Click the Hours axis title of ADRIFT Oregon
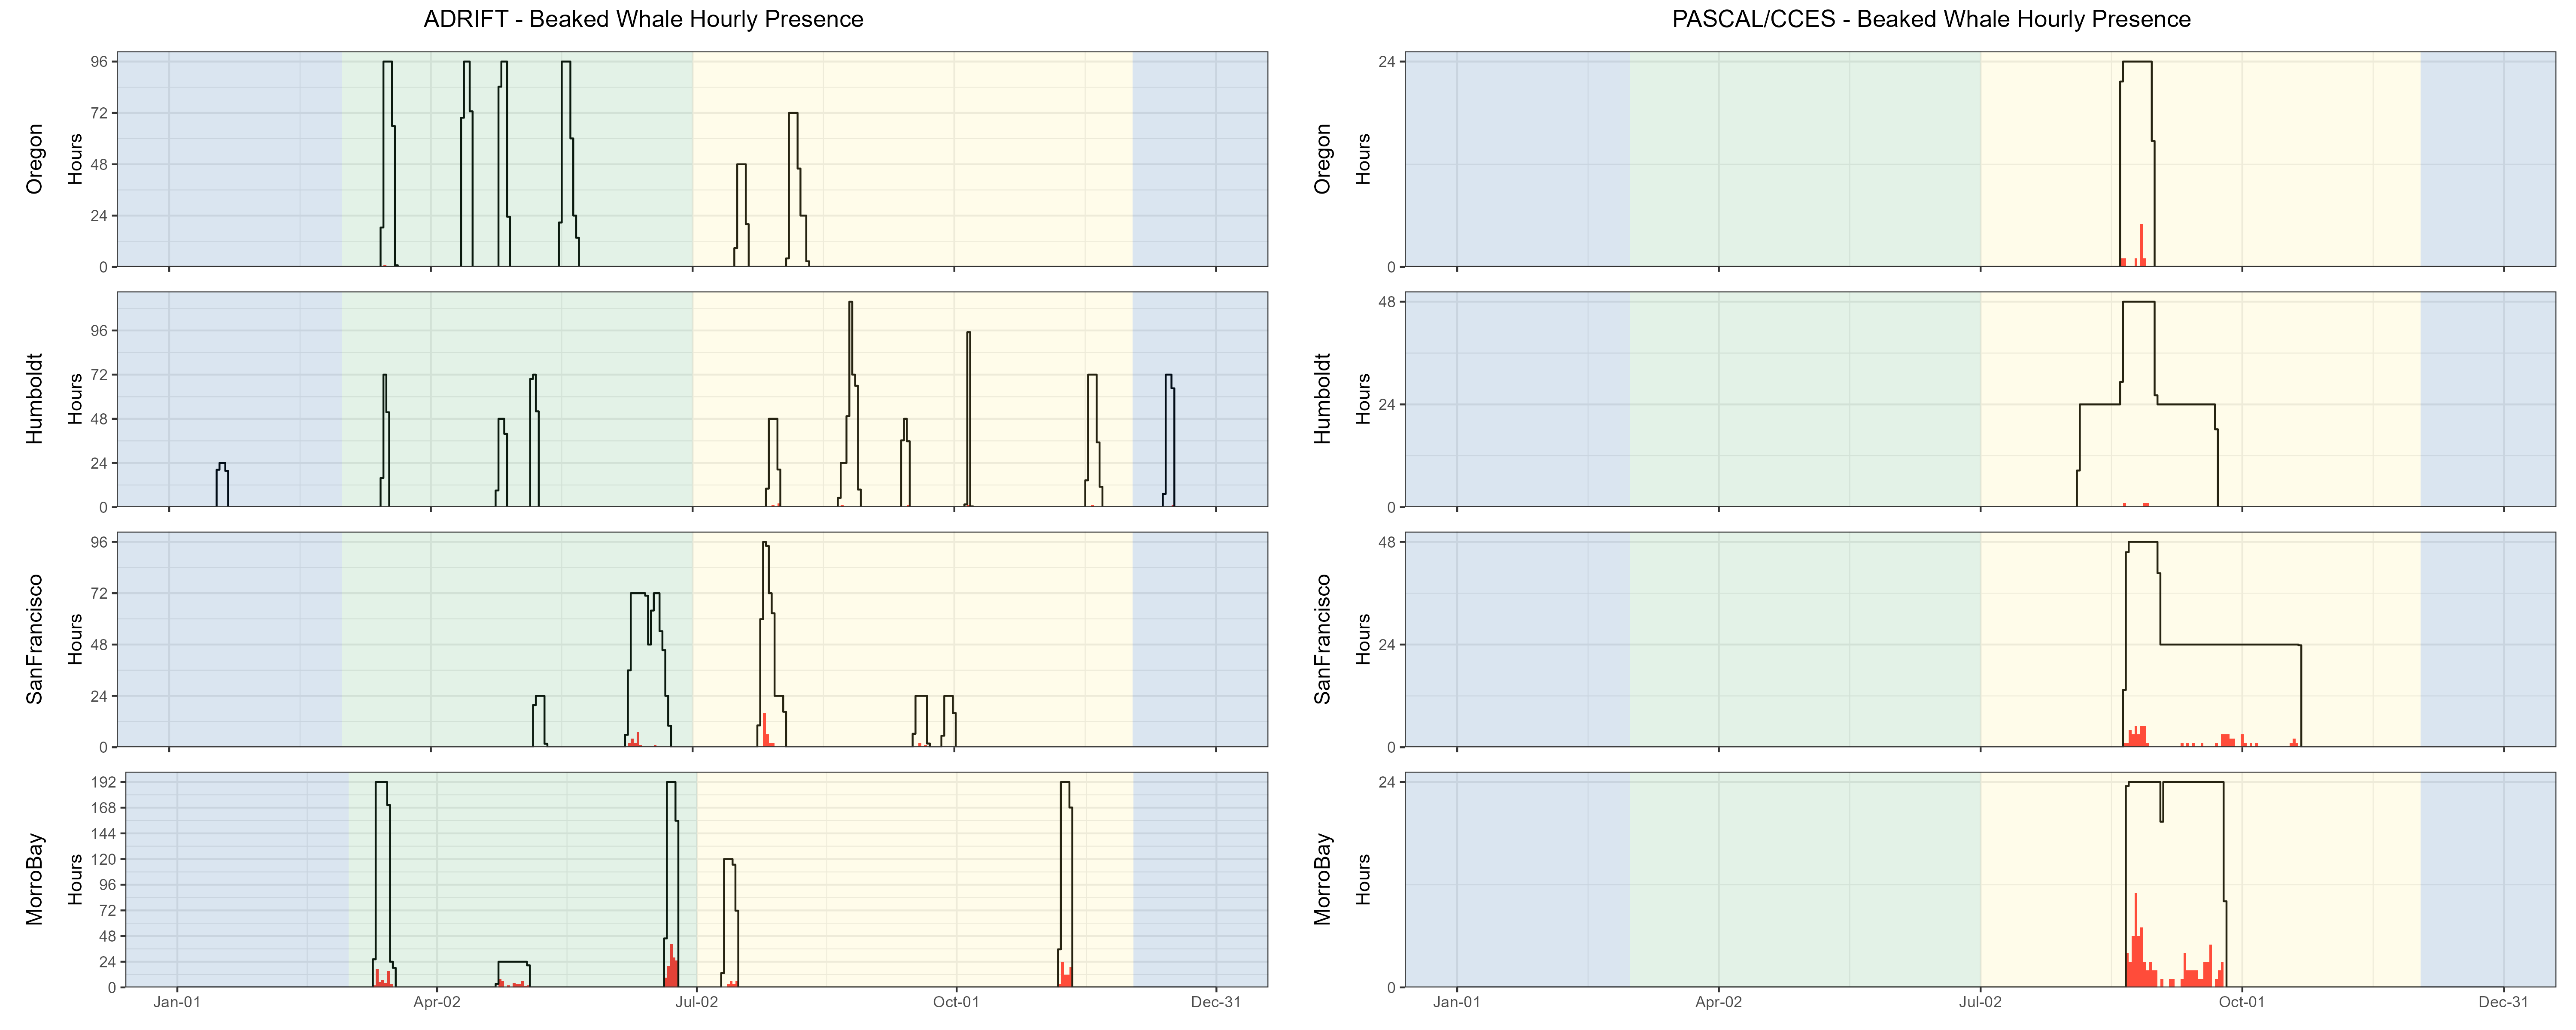This screenshot has width=2576, height=1030. pyautogui.click(x=75, y=159)
